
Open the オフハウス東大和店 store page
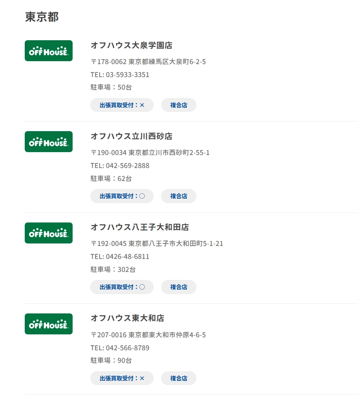point(127,318)
